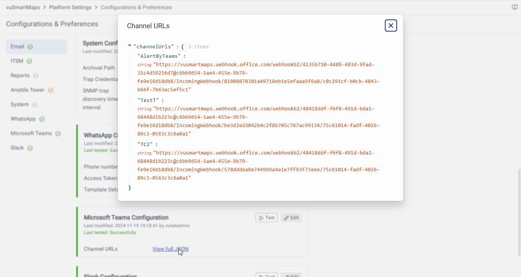Open the documentation book icon
This screenshot has height=277, width=521.
515,7
